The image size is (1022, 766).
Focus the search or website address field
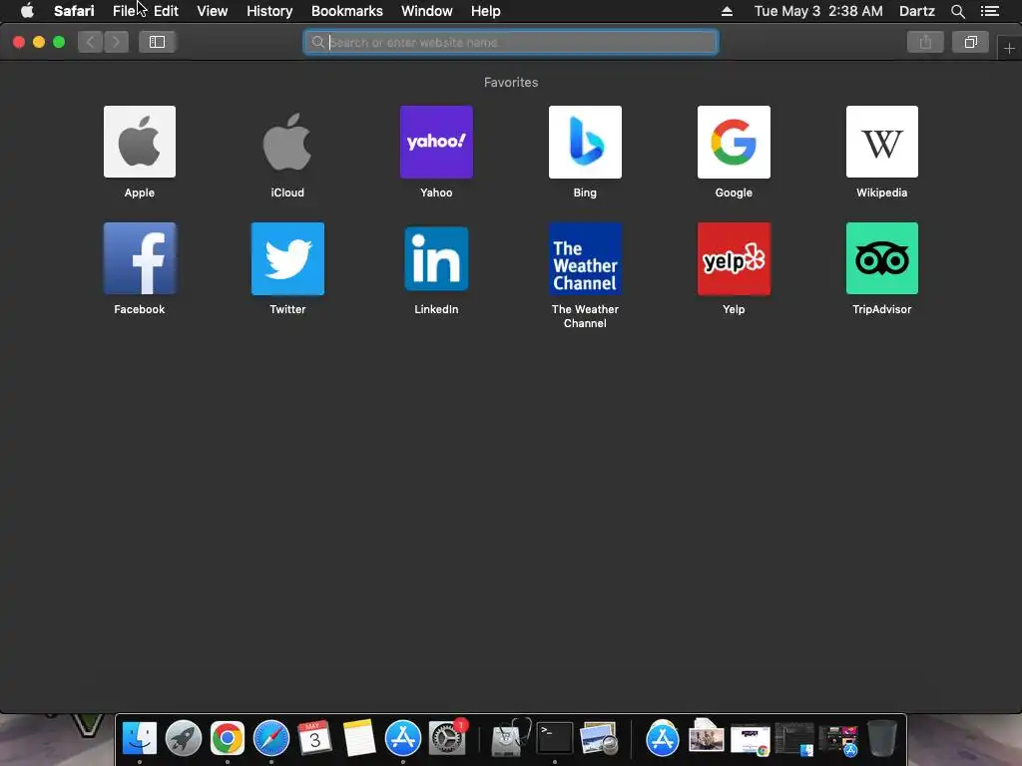pyautogui.click(x=511, y=42)
